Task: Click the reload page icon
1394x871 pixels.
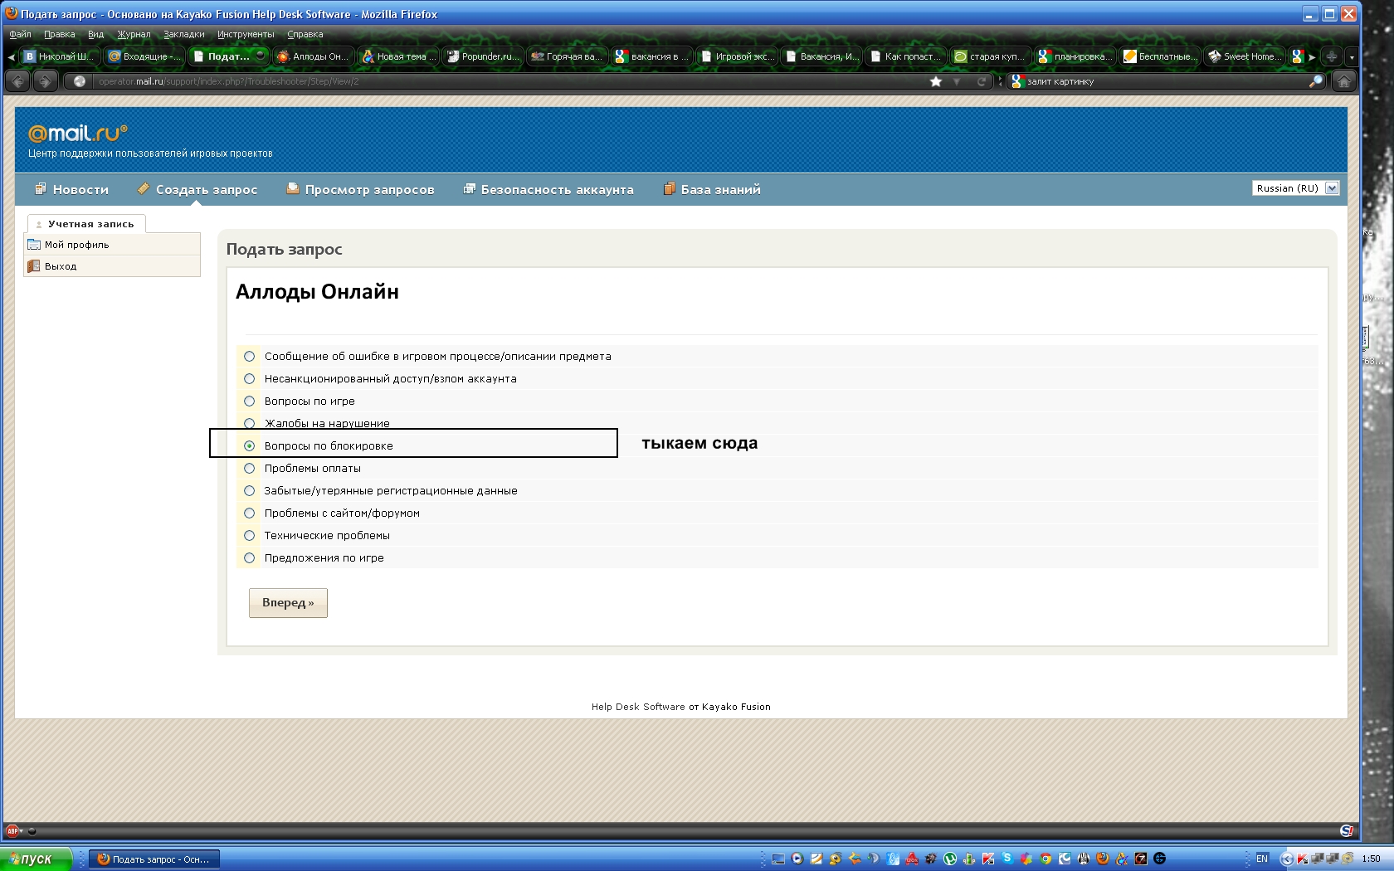Action: click(982, 81)
